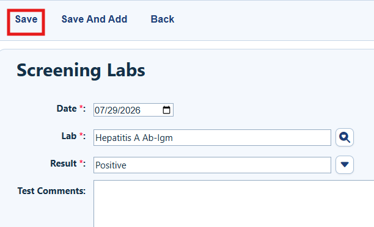Click the Result field label
Screen dimensions: 374x227
click(x=64, y=164)
